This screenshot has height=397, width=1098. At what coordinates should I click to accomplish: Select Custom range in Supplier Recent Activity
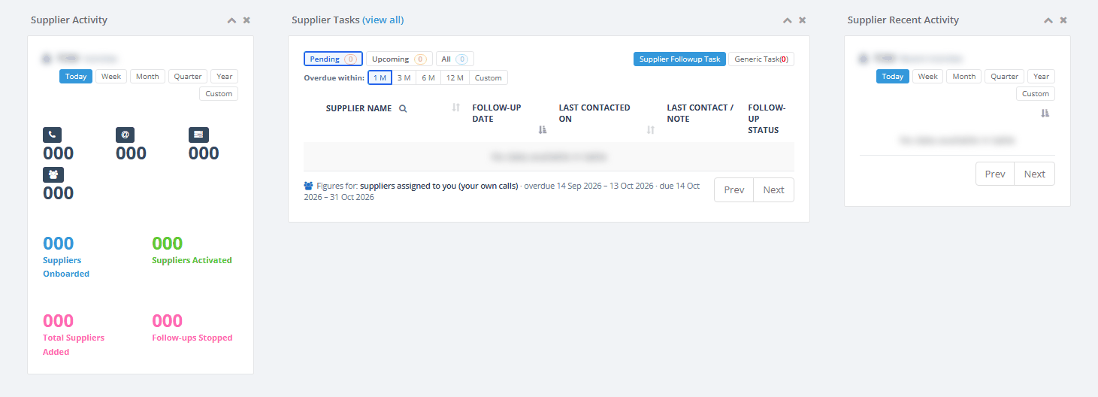tap(1036, 93)
